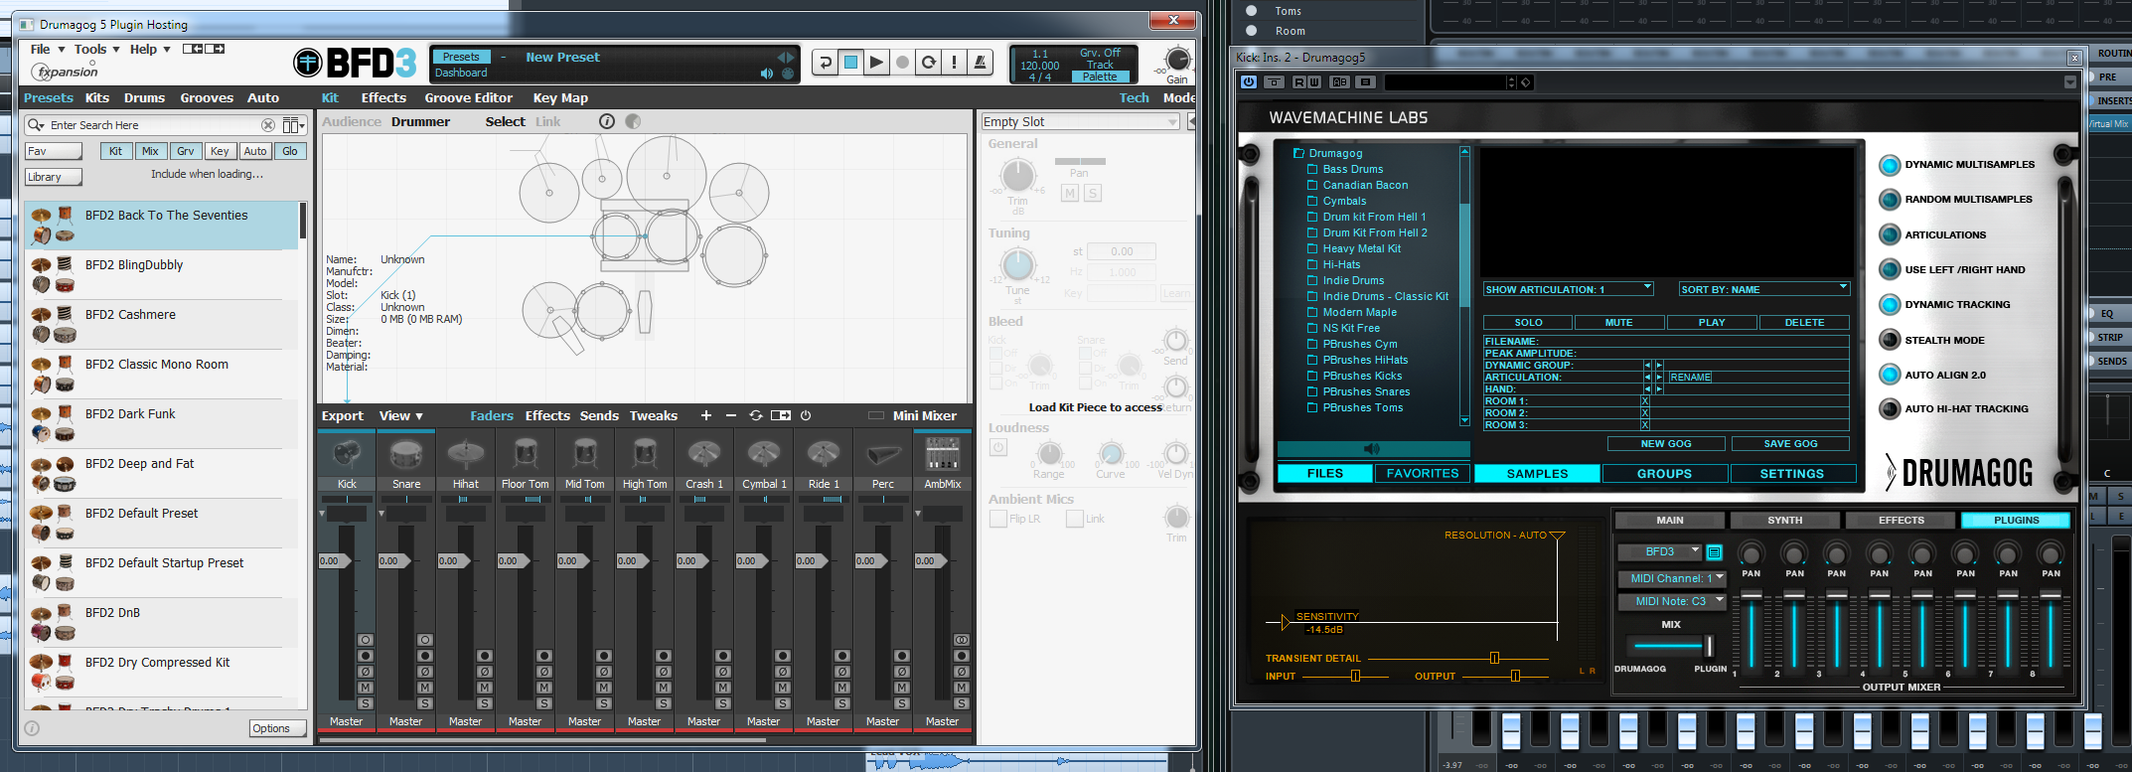The width and height of the screenshot is (2132, 772).
Task: Click the A/B compare icon in Drumagog window
Action: coord(1339,82)
